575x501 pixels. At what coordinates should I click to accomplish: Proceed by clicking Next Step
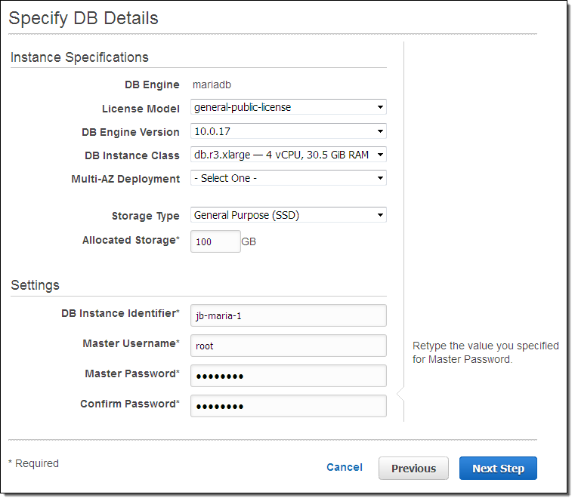coord(497,469)
